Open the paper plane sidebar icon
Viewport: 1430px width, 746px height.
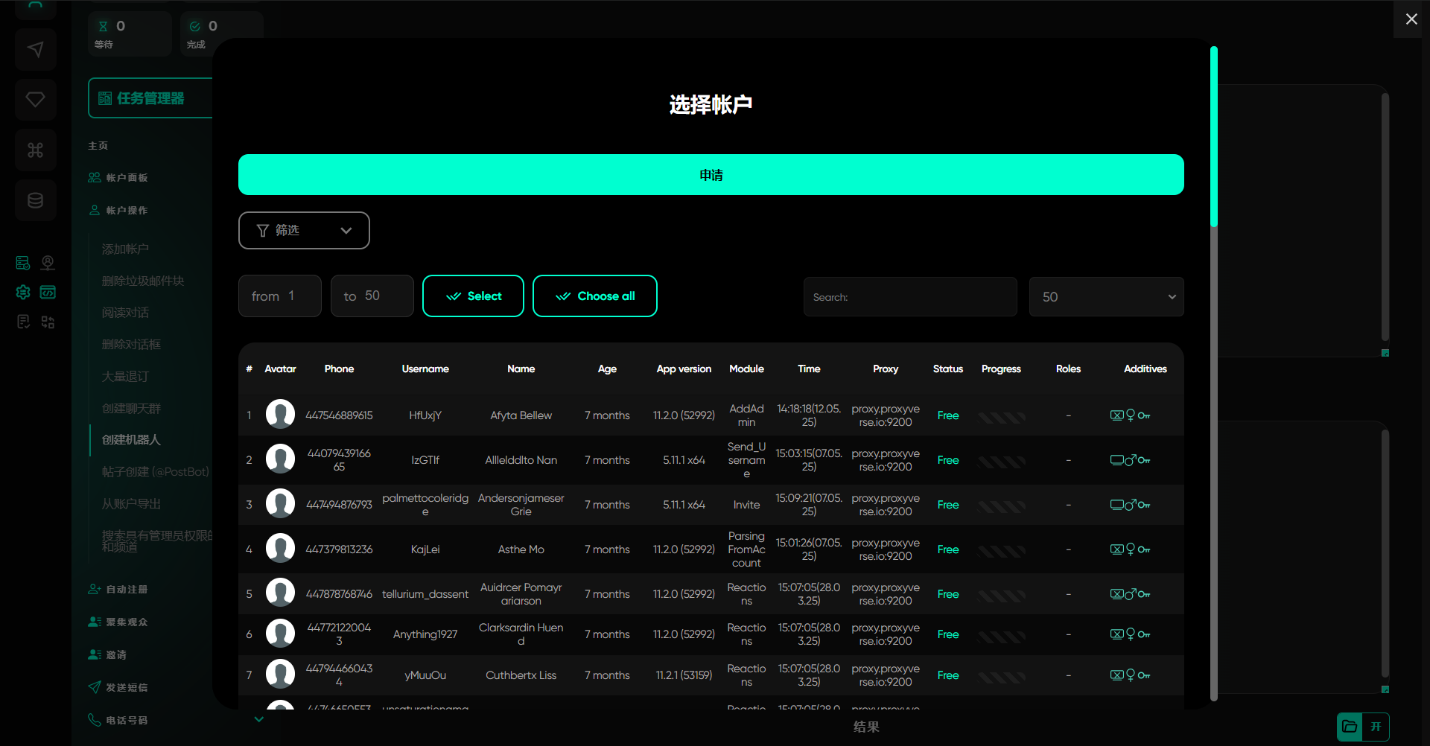point(35,50)
